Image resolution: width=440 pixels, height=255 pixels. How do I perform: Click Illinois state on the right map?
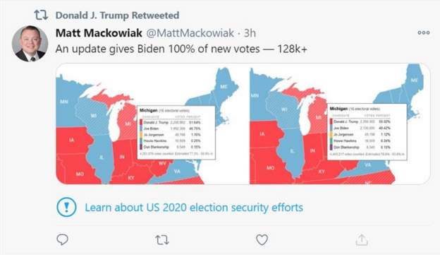coord(292,152)
